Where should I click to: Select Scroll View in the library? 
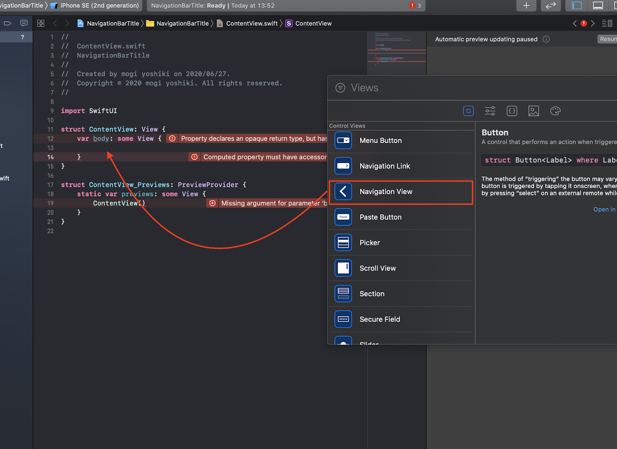point(401,268)
